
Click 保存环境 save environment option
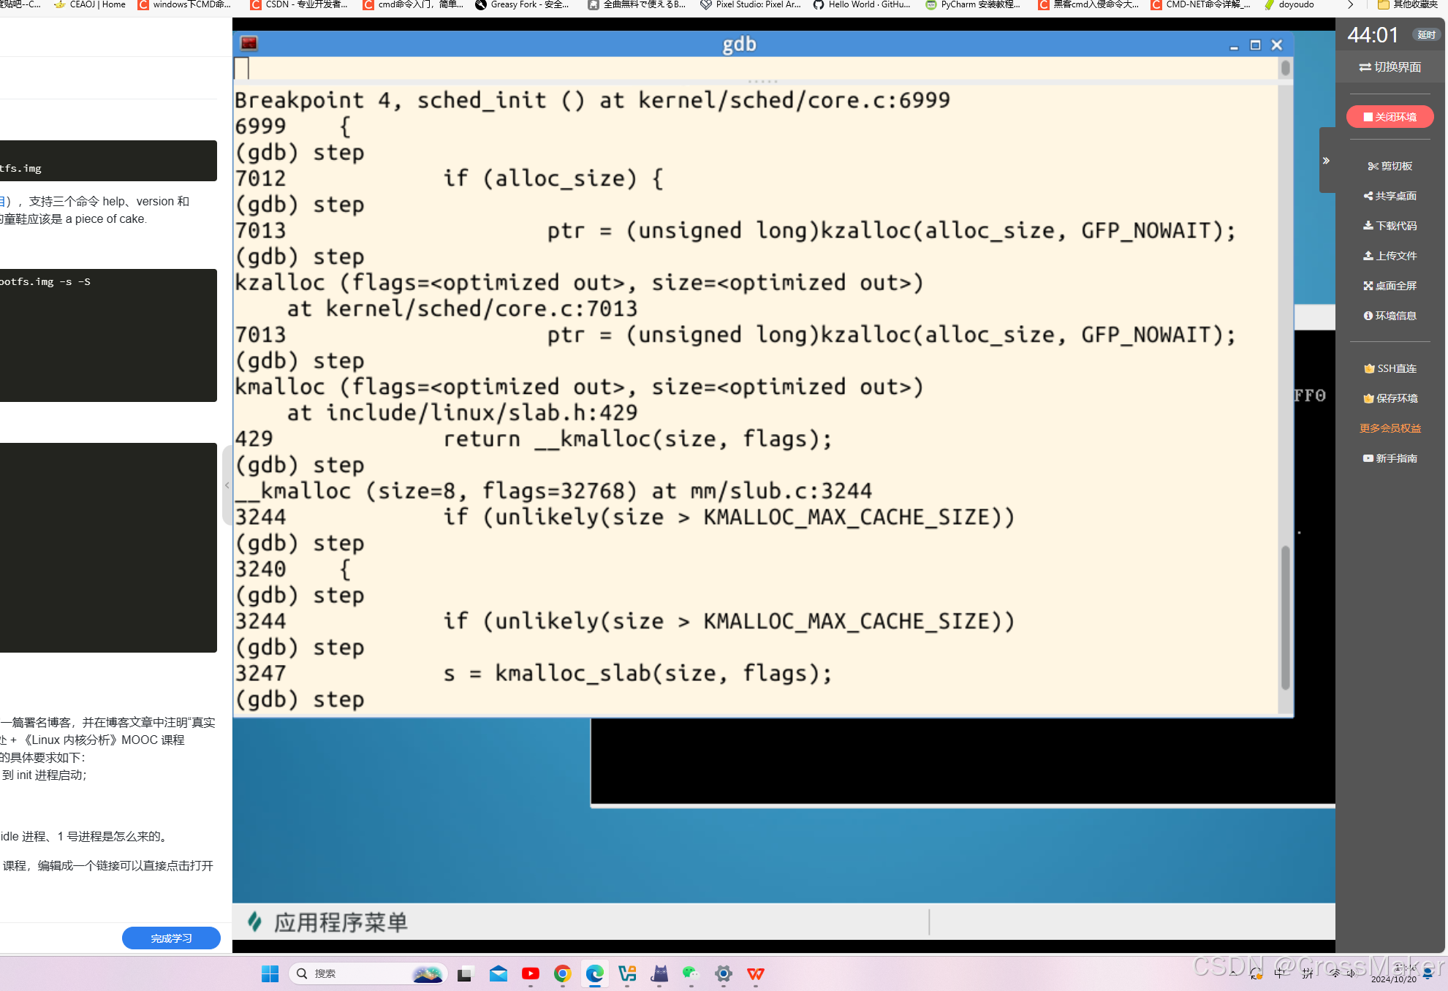point(1390,398)
